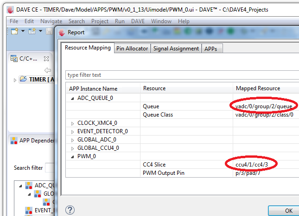Select the PWM Output Pin resource cell

click(x=164, y=173)
